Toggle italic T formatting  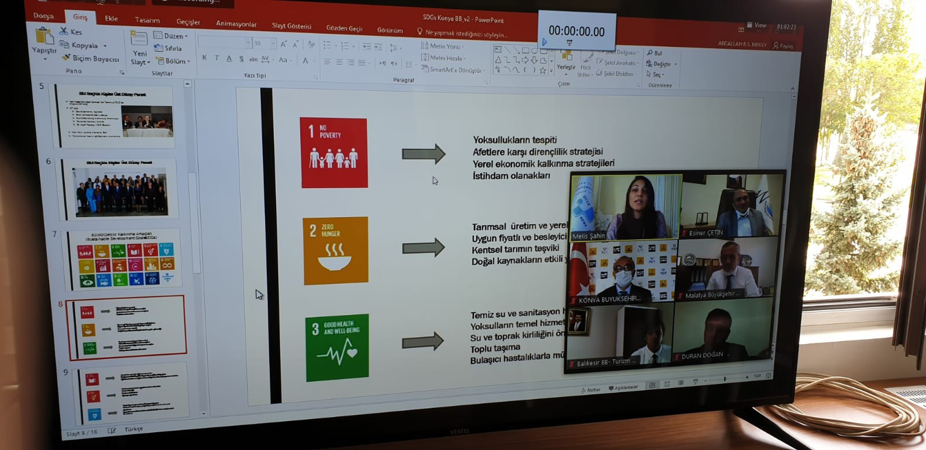(x=217, y=58)
